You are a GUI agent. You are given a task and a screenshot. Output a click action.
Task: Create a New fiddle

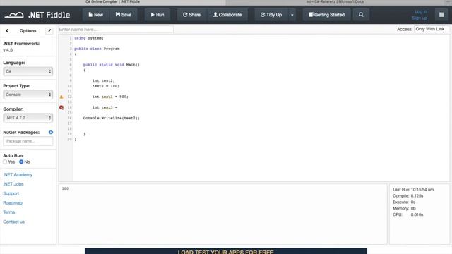(x=96, y=15)
